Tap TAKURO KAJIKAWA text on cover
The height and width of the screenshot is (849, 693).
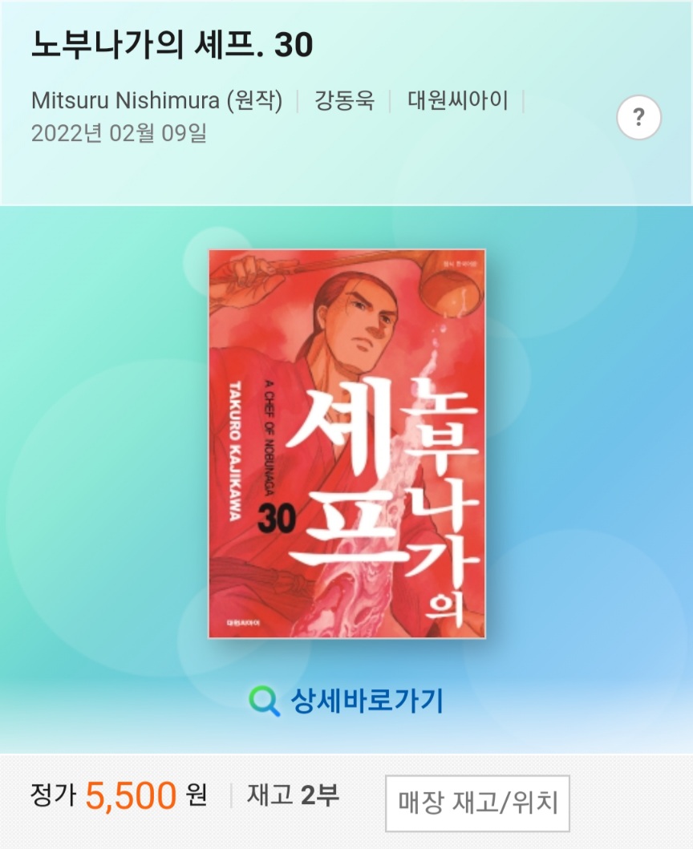click(235, 451)
